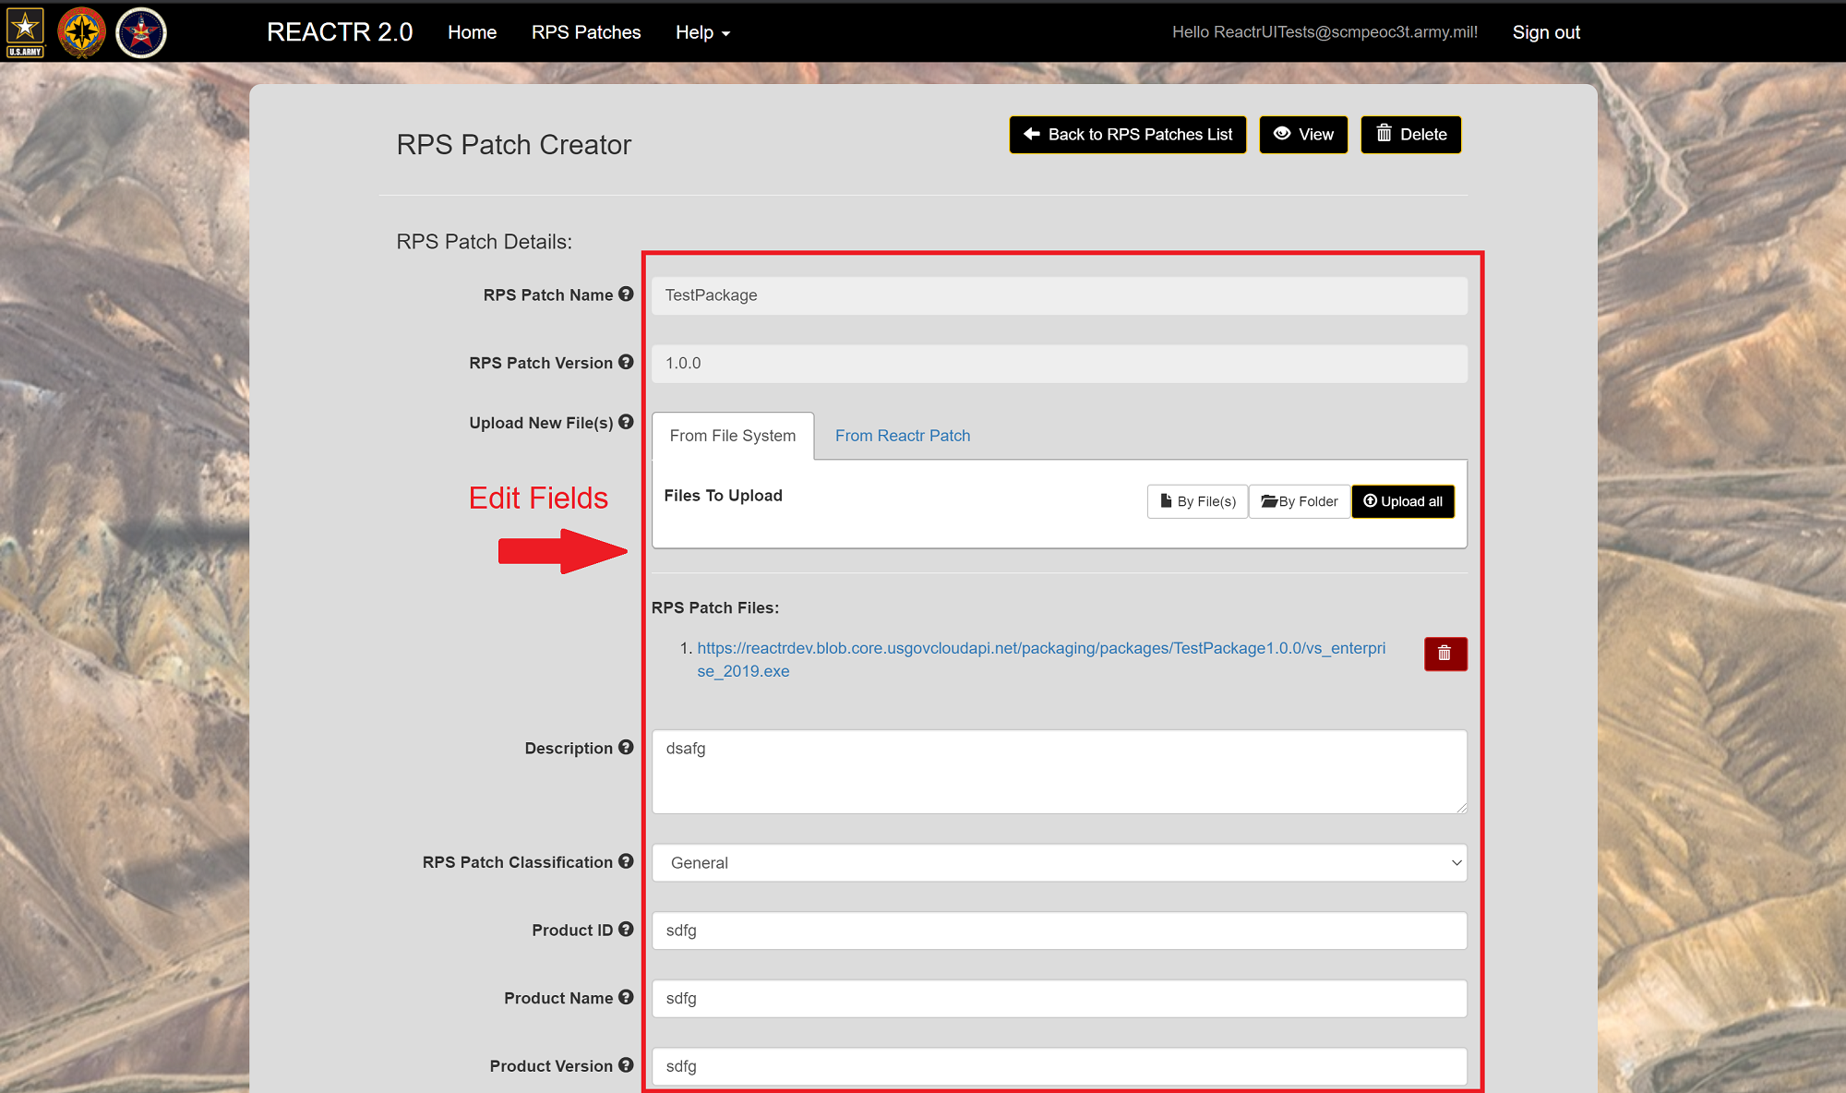Click the US Army shield logo icon
This screenshot has width=1846, height=1093.
(29, 32)
